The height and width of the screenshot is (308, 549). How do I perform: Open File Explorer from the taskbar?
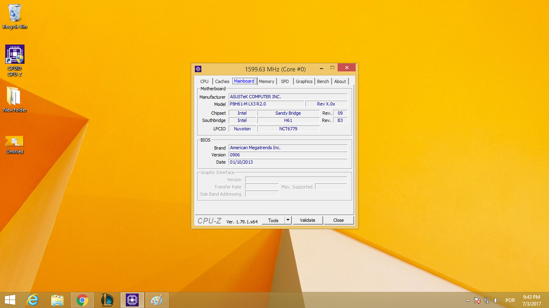click(57, 300)
